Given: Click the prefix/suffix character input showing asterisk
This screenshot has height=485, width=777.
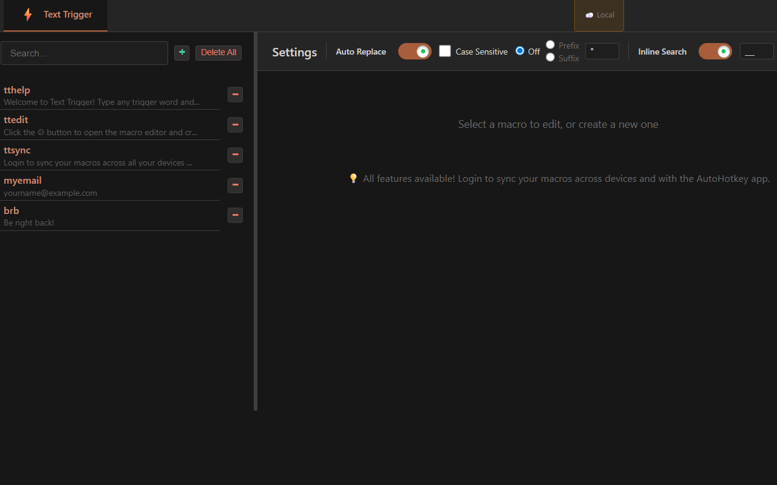Looking at the screenshot, I should 602,51.
